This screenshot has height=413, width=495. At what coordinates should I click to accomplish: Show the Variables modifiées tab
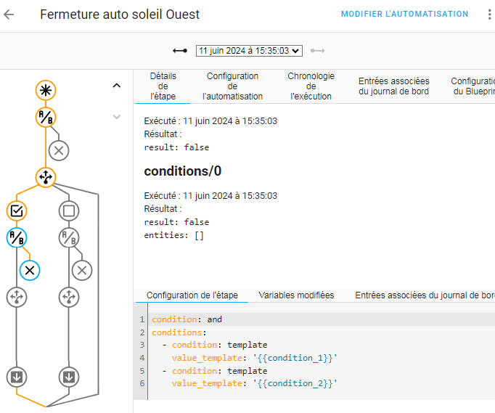tap(296, 295)
